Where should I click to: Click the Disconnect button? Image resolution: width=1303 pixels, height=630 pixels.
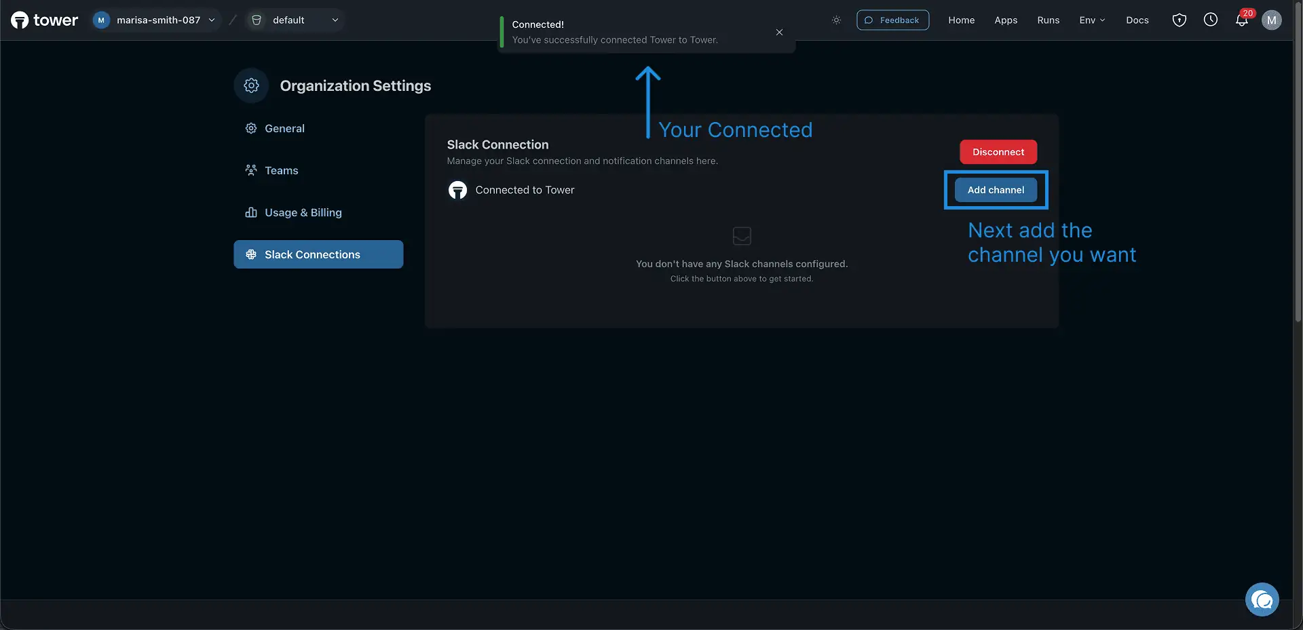pos(998,152)
